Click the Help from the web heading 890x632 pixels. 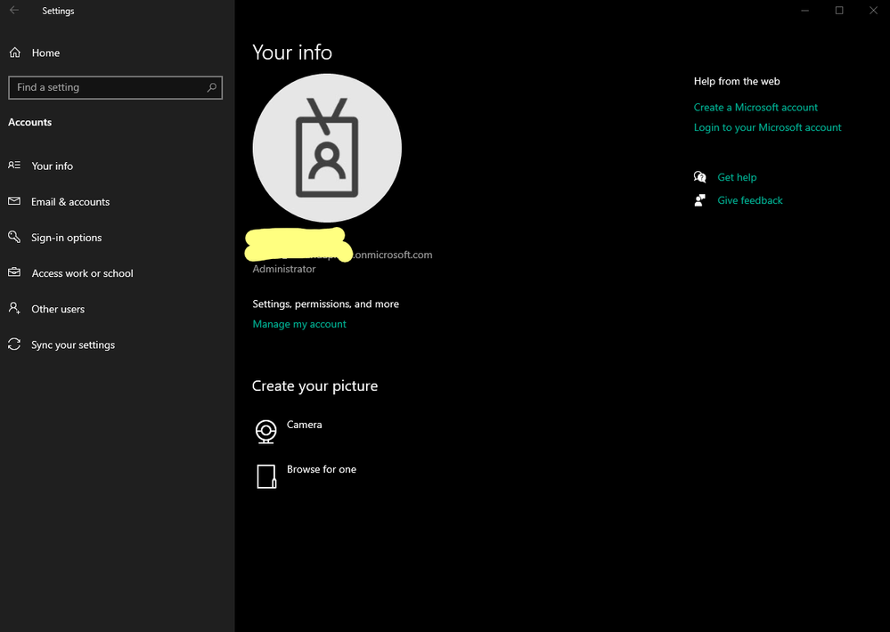coord(737,81)
